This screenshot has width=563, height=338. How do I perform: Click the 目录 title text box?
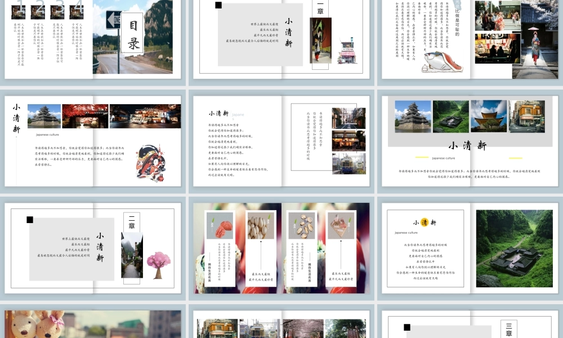coord(132,33)
